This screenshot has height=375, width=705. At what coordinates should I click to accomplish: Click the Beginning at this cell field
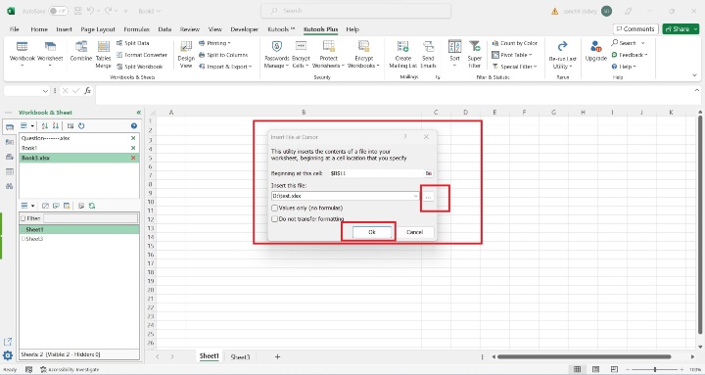click(x=376, y=173)
